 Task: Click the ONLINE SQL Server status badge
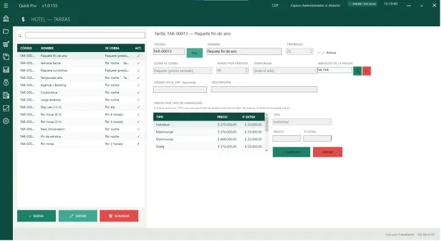363,4
